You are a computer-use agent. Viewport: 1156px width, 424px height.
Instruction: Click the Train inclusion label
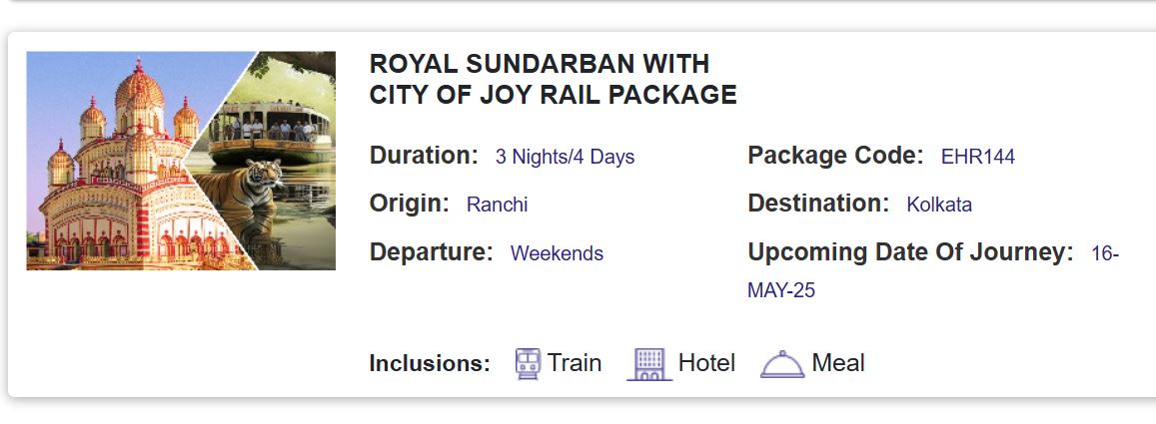tap(575, 363)
